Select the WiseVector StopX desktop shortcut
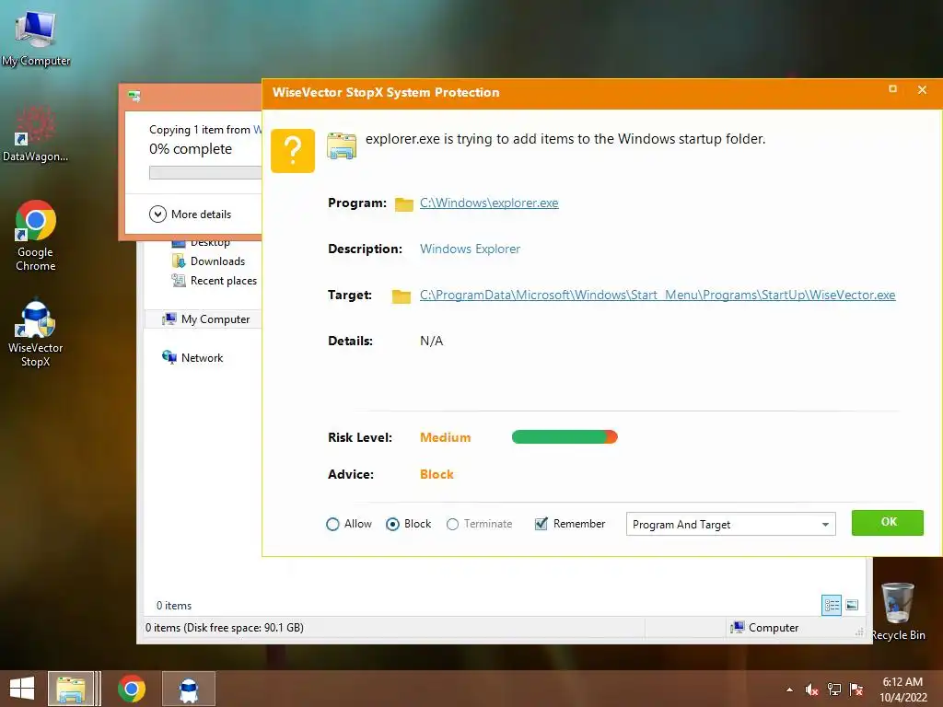 point(36,332)
